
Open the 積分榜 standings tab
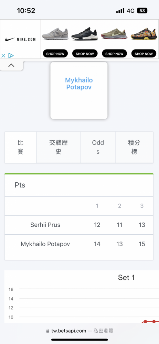(134, 147)
